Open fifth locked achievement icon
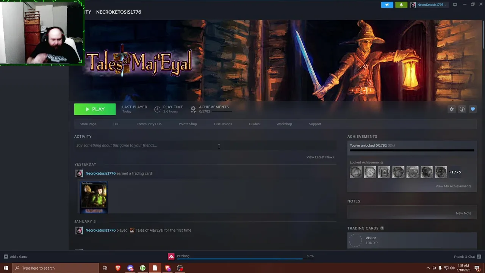The image size is (485, 273). 413,172
